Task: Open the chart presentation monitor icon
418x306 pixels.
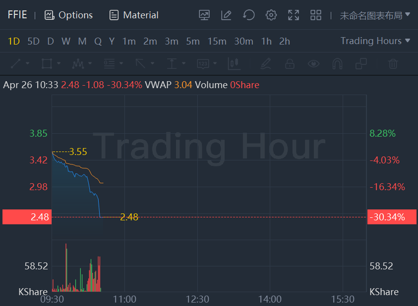Action: coord(204,15)
